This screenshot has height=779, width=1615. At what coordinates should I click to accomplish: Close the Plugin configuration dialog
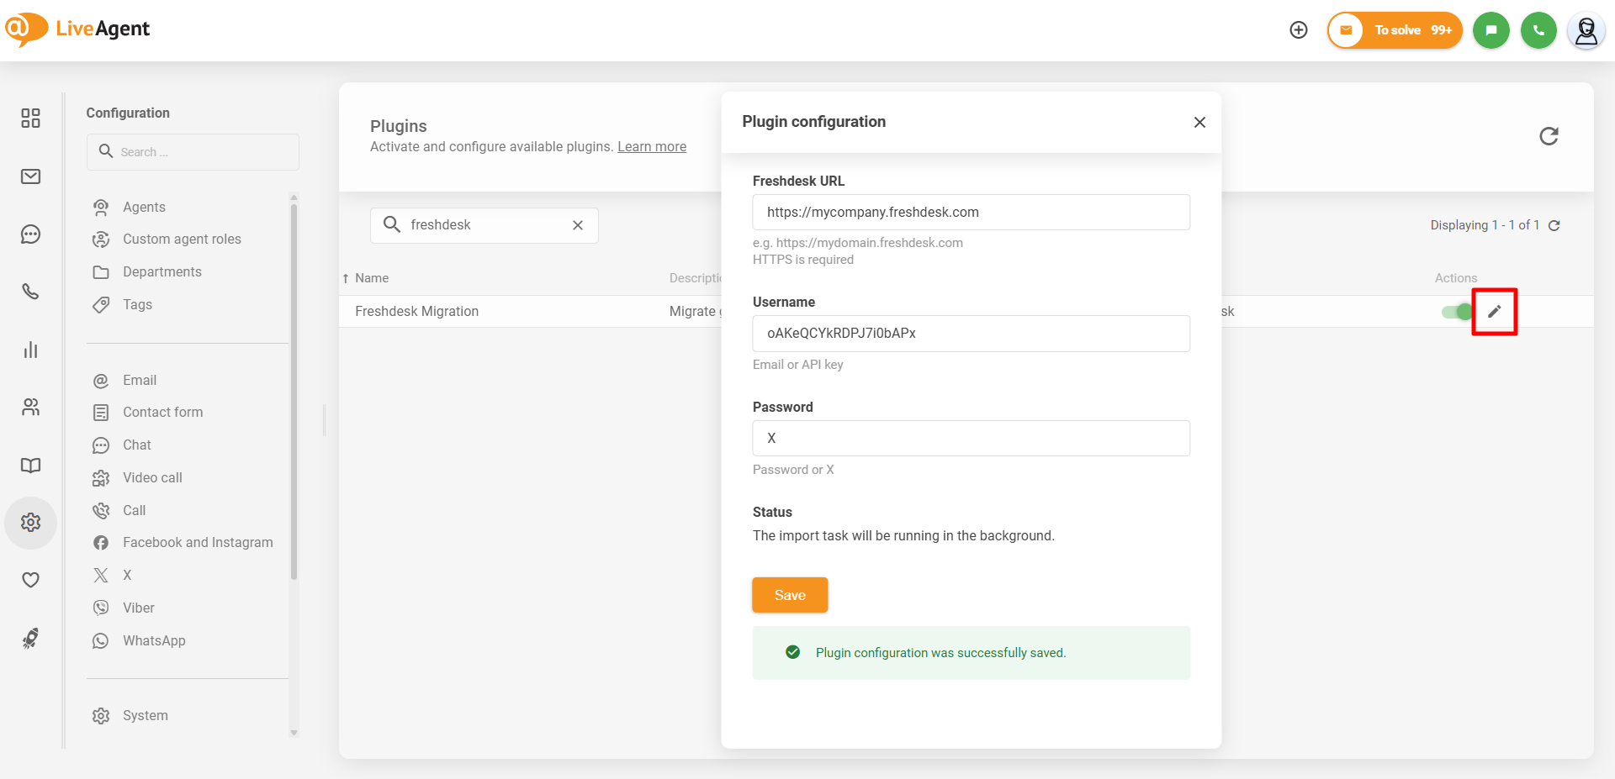1199,123
